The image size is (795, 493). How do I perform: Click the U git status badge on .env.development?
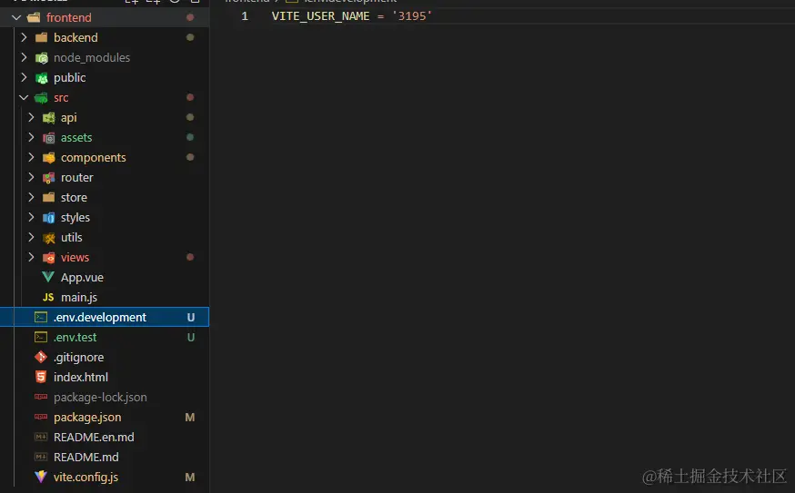click(x=191, y=318)
